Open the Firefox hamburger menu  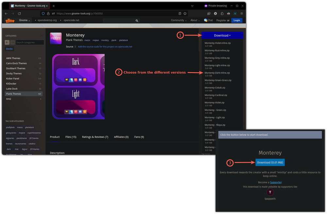tap(241, 14)
